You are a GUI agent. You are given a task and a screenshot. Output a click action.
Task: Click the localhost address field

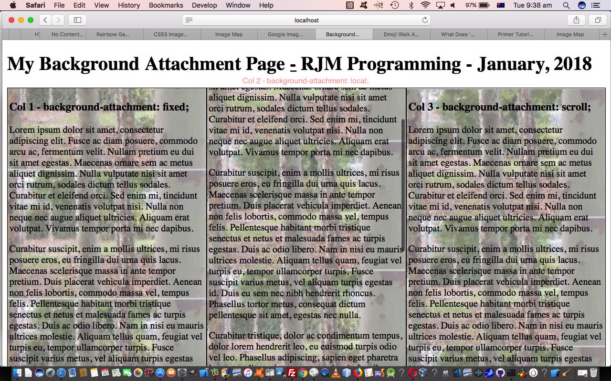click(306, 20)
